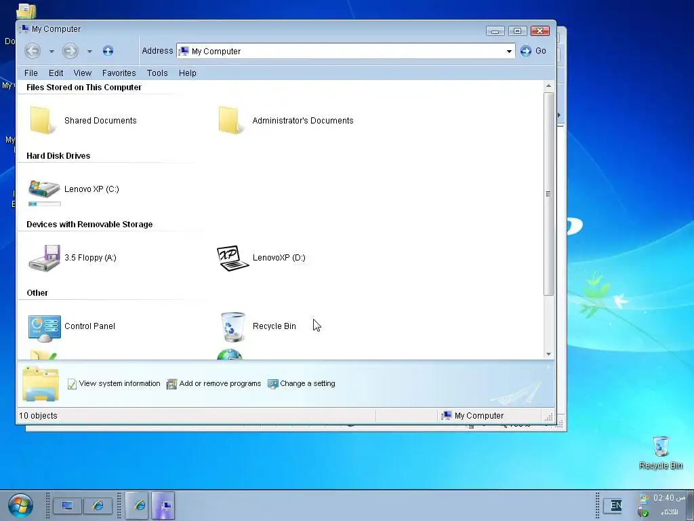Viewport: 694px width, 521px height.
Task: Select the Lenovo XP (C:) drive icon
Action: (x=44, y=189)
